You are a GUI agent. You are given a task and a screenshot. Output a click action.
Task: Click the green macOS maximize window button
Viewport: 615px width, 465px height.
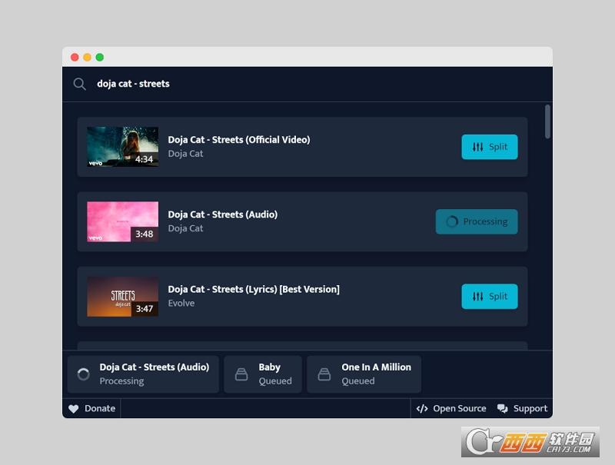100,58
